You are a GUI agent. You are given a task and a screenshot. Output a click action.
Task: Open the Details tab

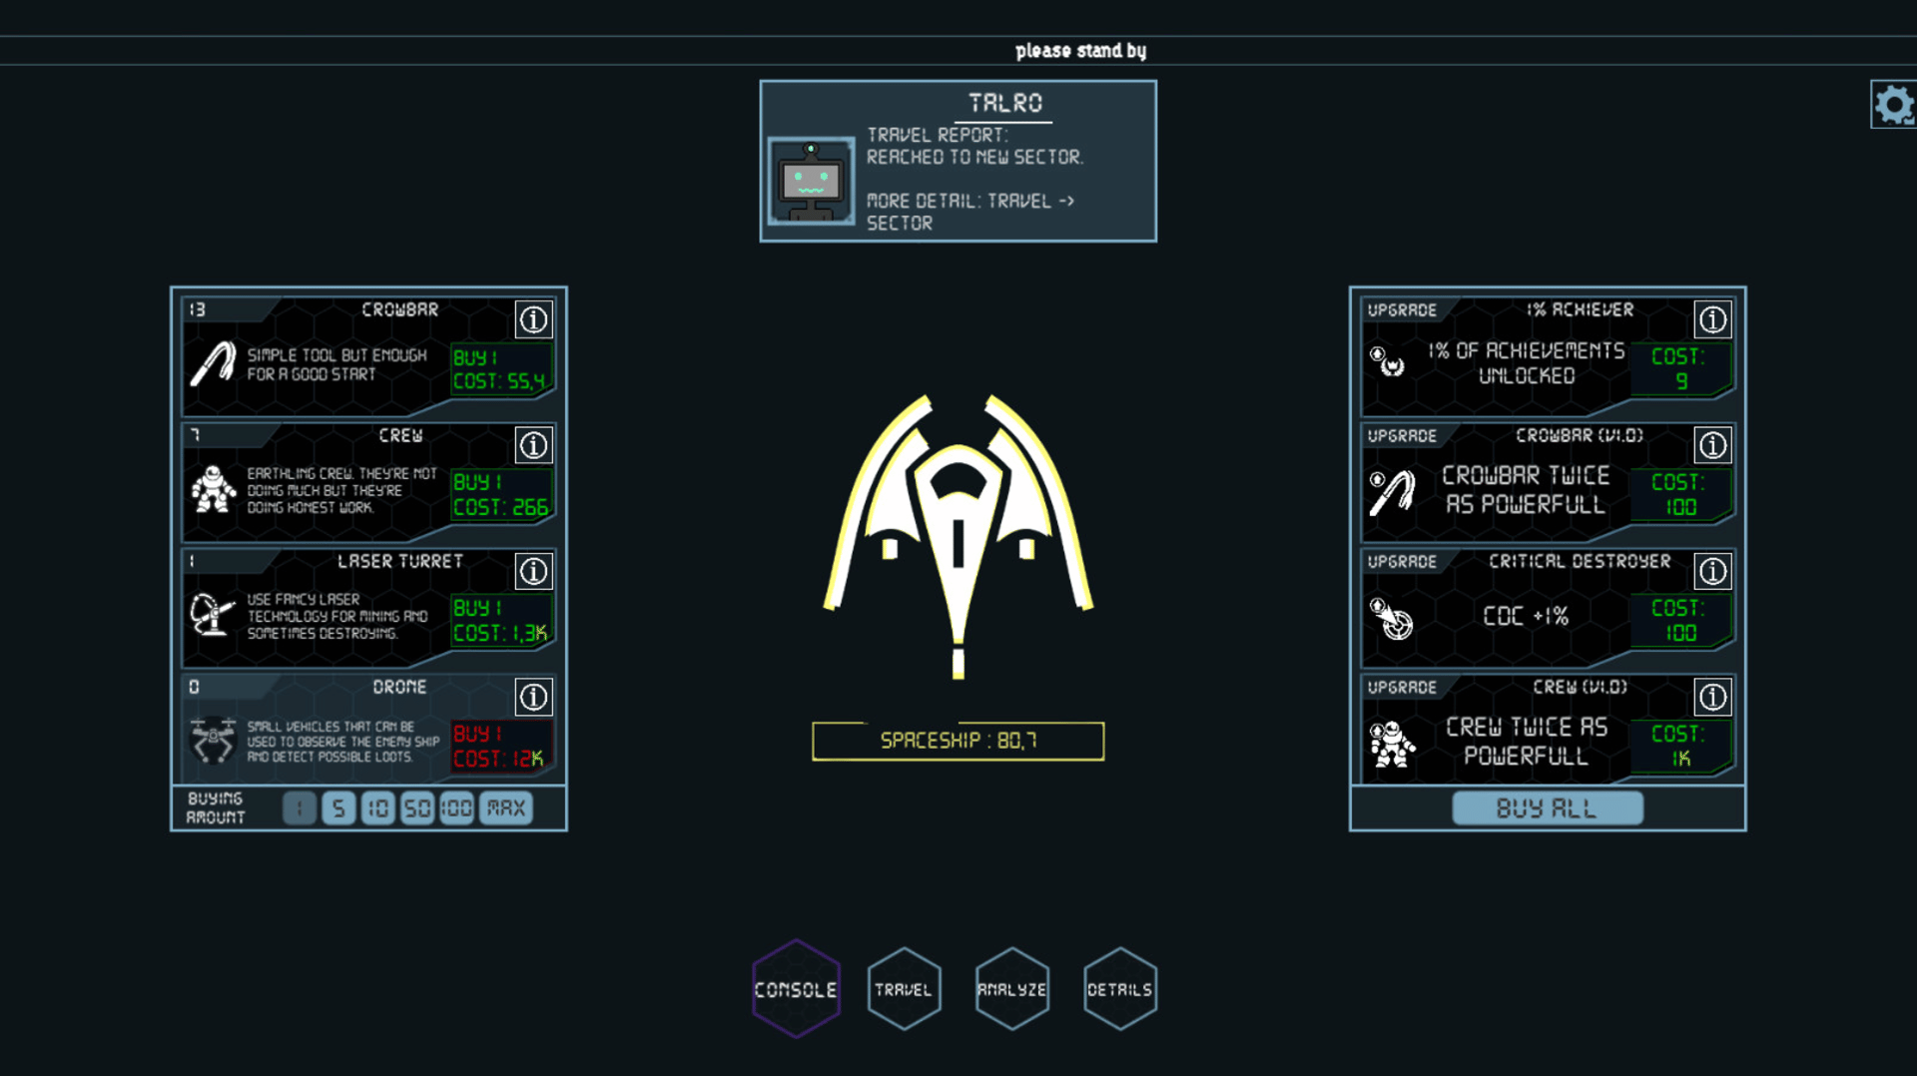coord(1119,989)
